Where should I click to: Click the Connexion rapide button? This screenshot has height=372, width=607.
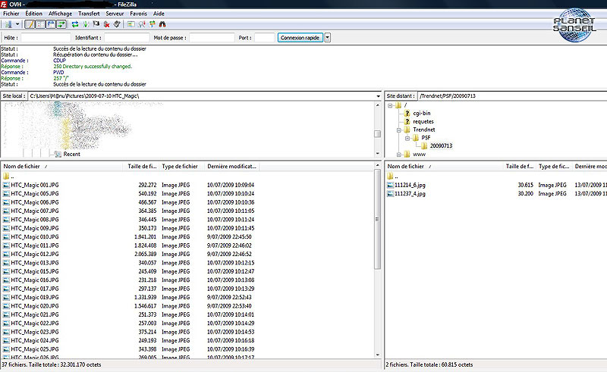(x=300, y=38)
